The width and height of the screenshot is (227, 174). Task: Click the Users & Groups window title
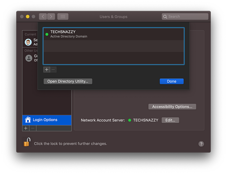pyautogui.click(x=113, y=17)
